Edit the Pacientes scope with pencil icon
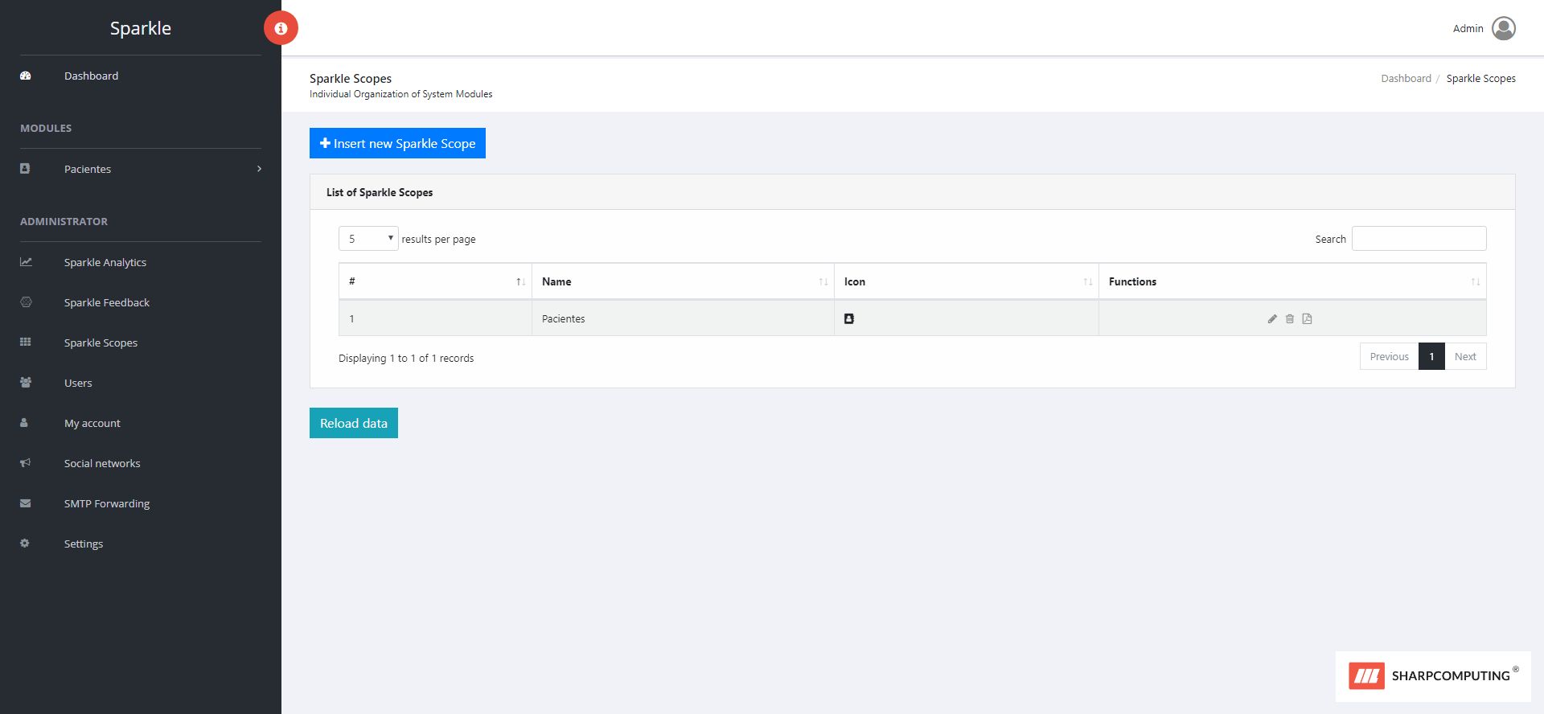This screenshot has height=714, width=1544. [x=1272, y=319]
